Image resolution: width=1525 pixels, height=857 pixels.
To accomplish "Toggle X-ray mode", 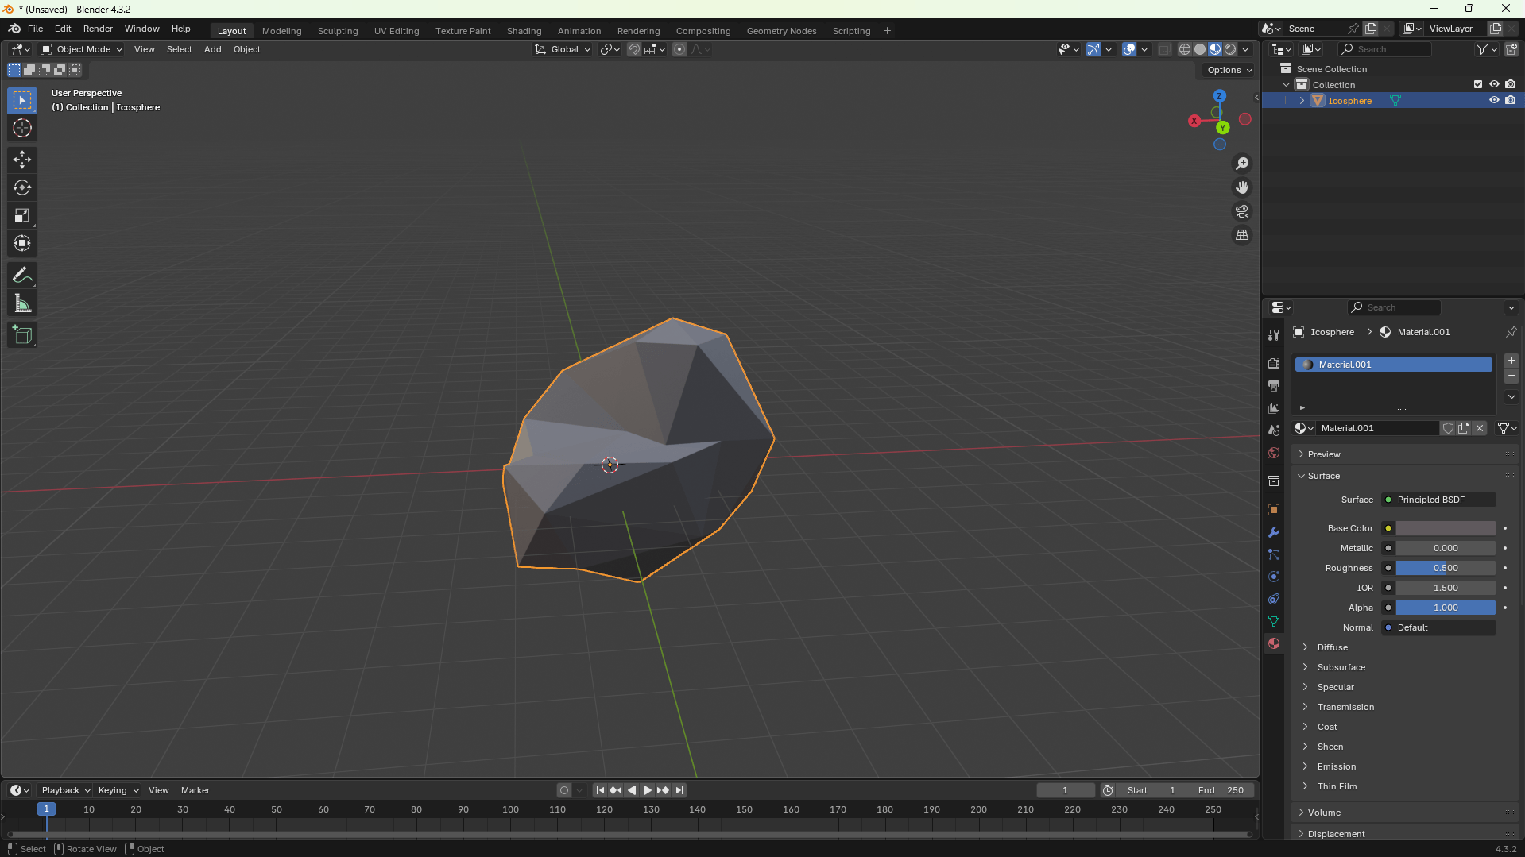I will click(x=1164, y=49).
